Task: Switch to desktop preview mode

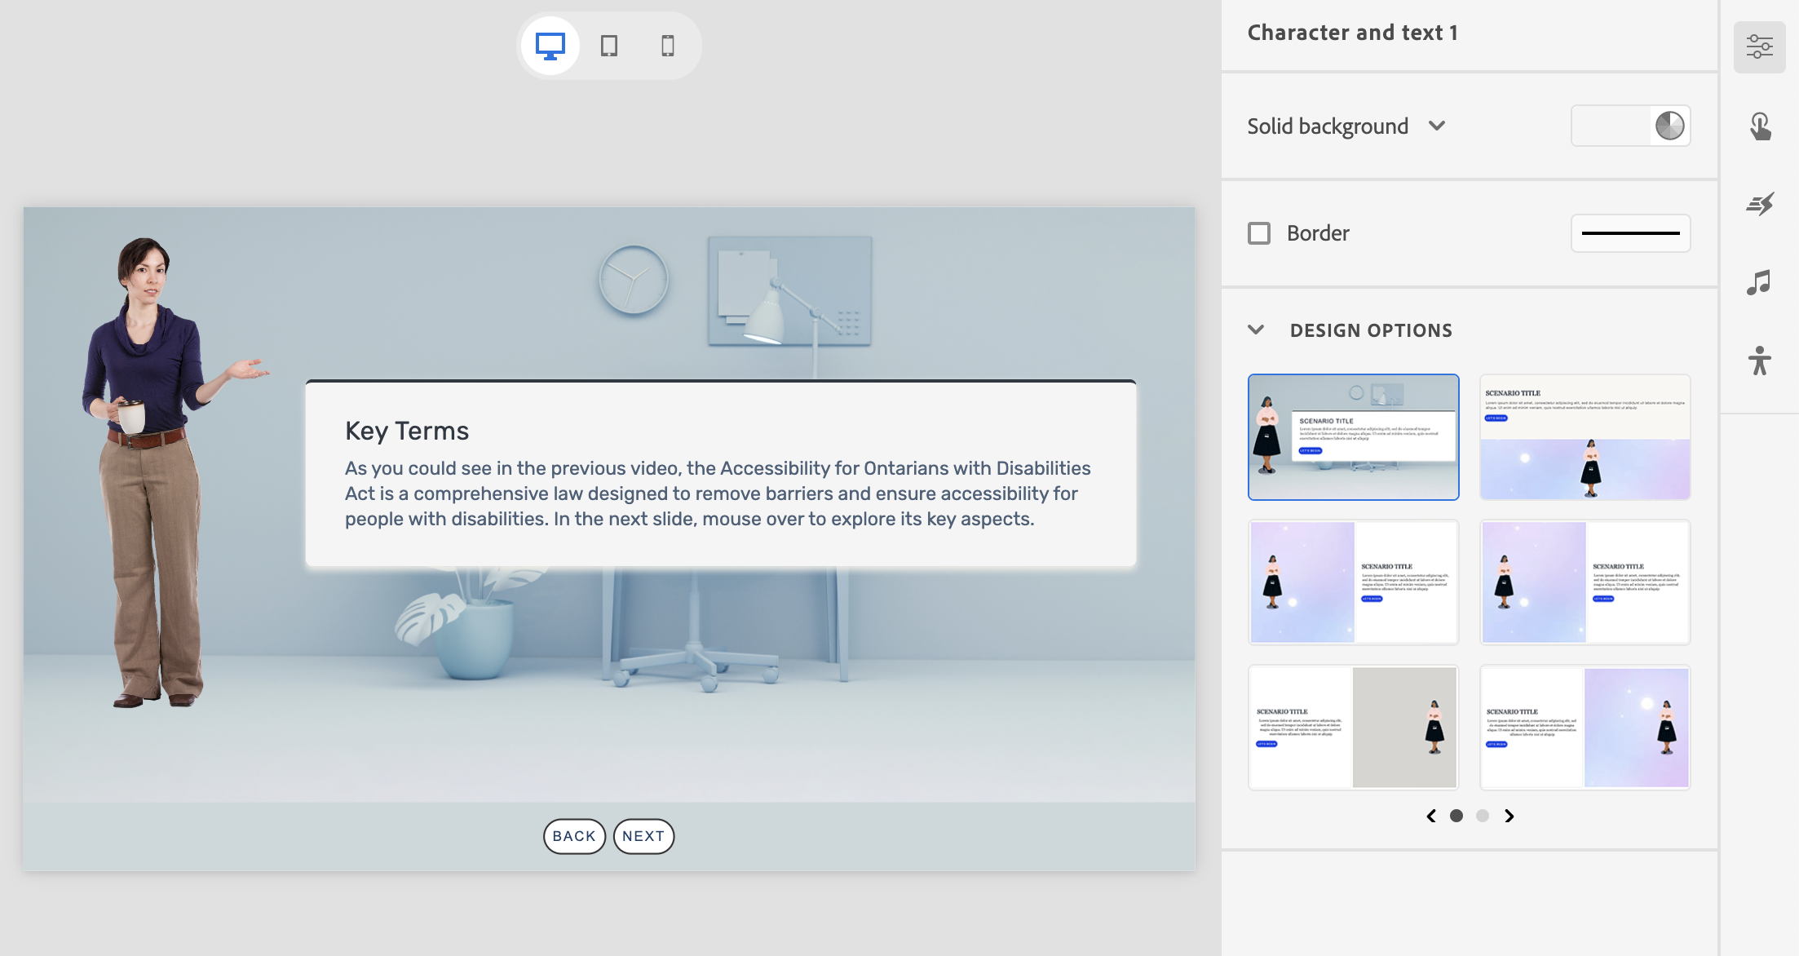Action: [550, 46]
